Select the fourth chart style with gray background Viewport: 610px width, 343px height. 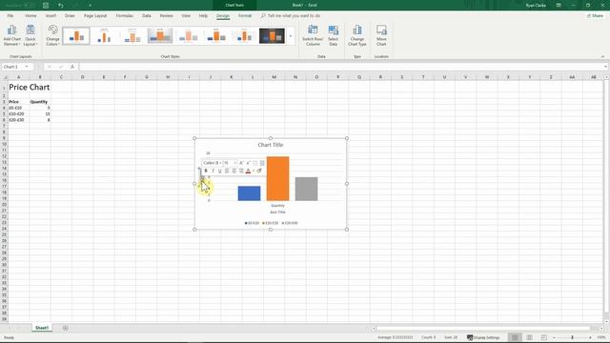coord(160,36)
